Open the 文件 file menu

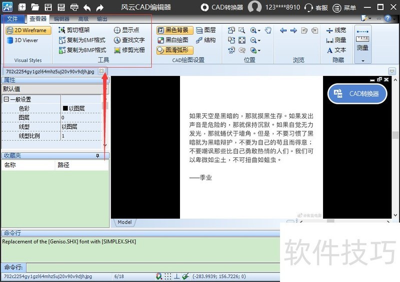12,19
